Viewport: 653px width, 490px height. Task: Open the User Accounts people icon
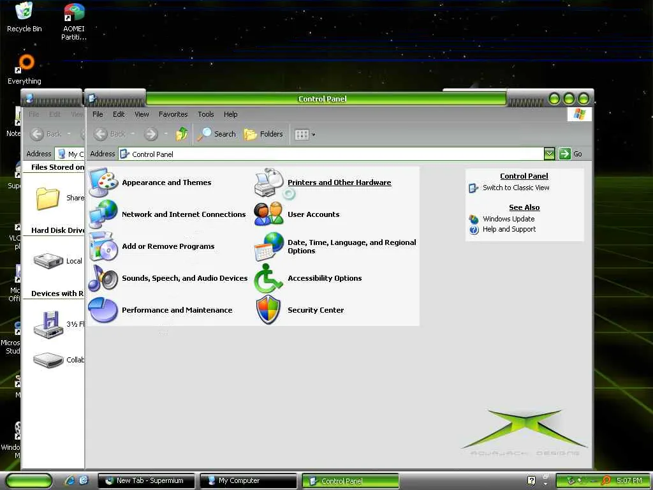tap(269, 214)
